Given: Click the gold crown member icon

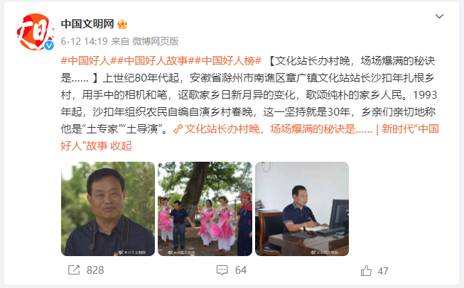Looking at the screenshot, I should (x=122, y=24).
